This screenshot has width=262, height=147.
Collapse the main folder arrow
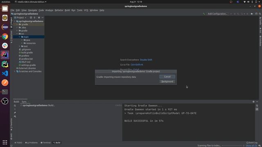[x=19, y=37]
